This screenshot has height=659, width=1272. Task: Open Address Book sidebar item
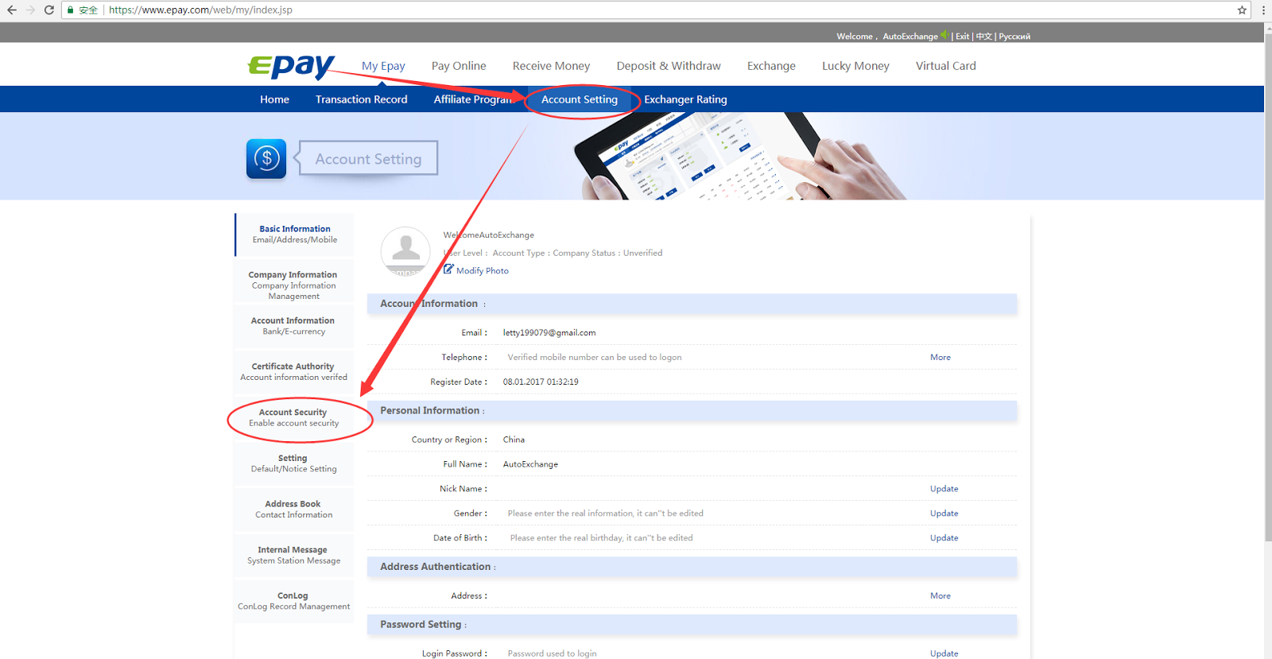coord(293,510)
